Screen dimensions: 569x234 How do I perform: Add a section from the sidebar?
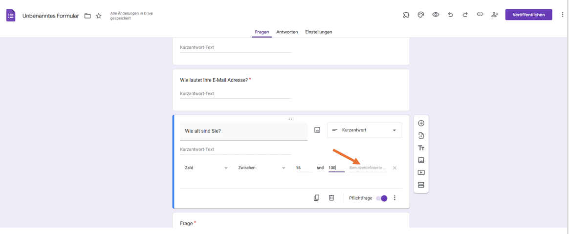point(421,185)
